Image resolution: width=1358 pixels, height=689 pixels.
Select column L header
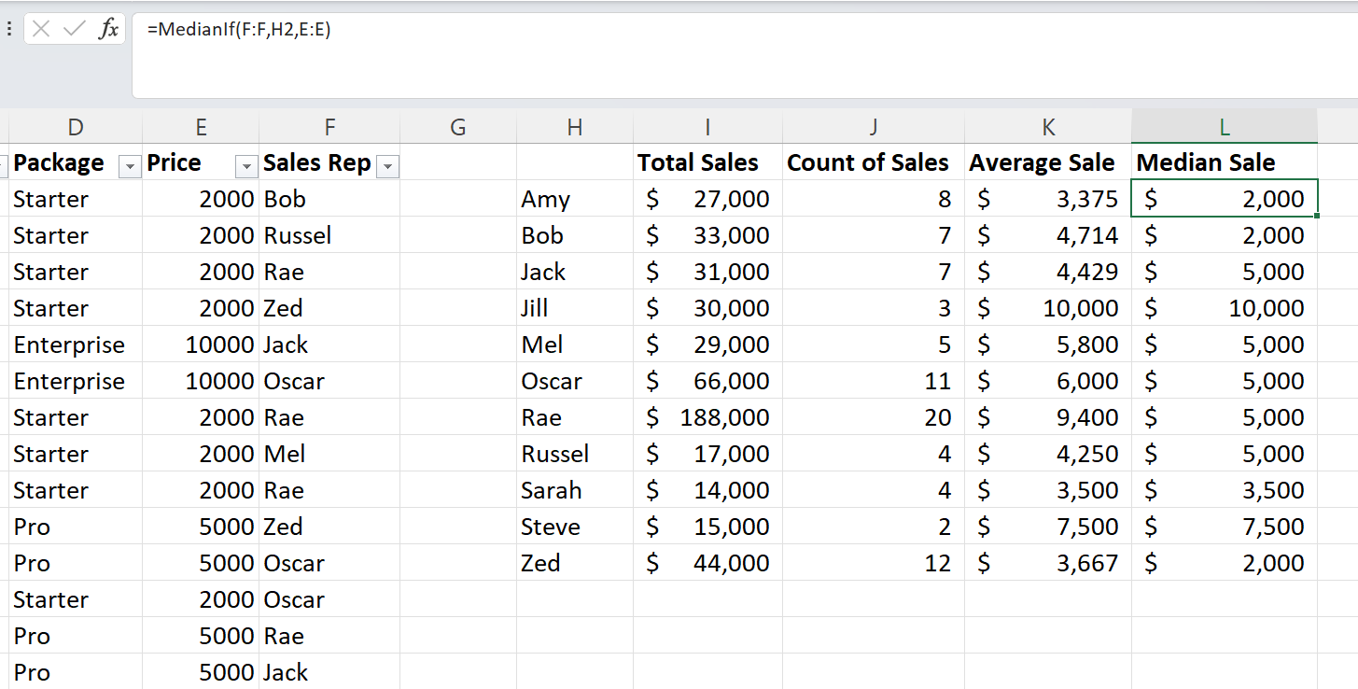point(1224,127)
